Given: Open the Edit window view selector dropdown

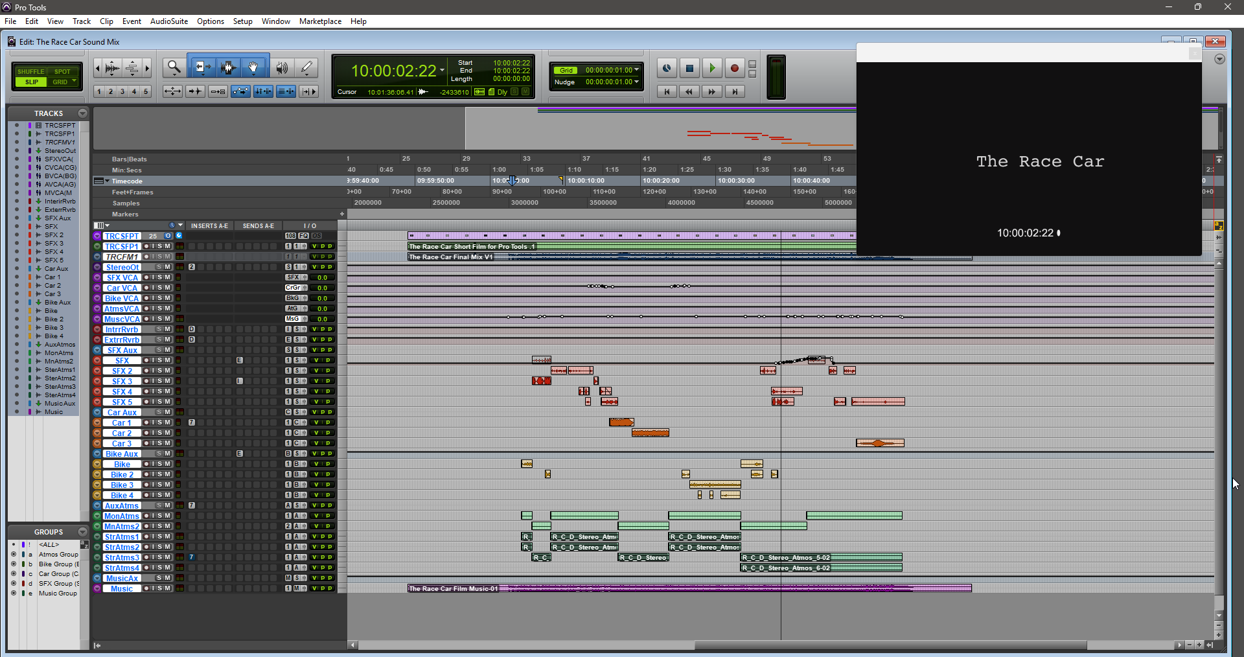Looking at the screenshot, I should 102,225.
